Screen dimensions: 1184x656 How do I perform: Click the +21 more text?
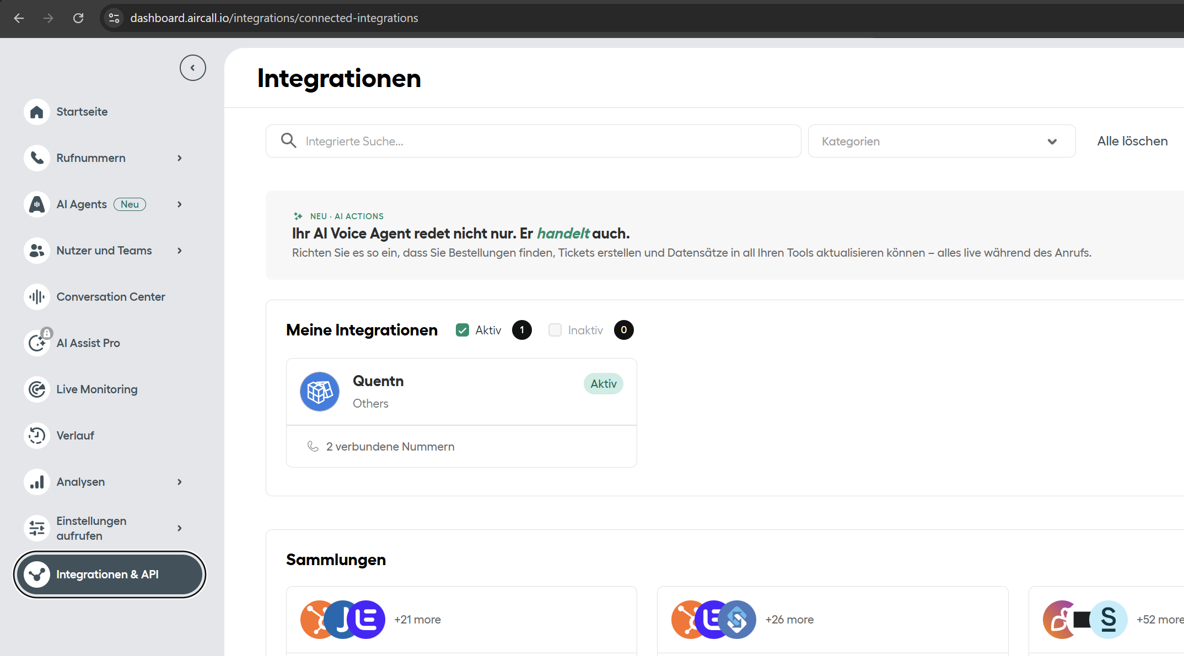tap(418, 620)
